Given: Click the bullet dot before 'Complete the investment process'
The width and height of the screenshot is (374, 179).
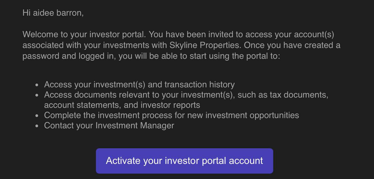Looking at the screenshot, I should 37,116.
